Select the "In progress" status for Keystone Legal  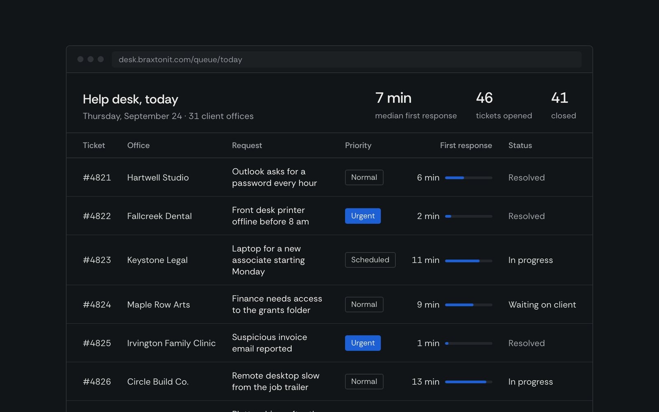(530, 260)
